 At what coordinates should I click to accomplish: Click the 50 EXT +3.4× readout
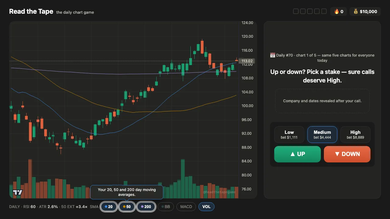[x=74, y=207]
